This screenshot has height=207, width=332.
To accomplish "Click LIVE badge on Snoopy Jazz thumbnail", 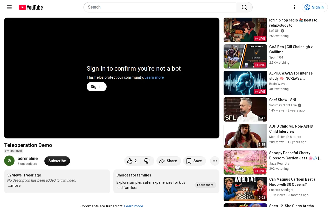I will 260,171.
